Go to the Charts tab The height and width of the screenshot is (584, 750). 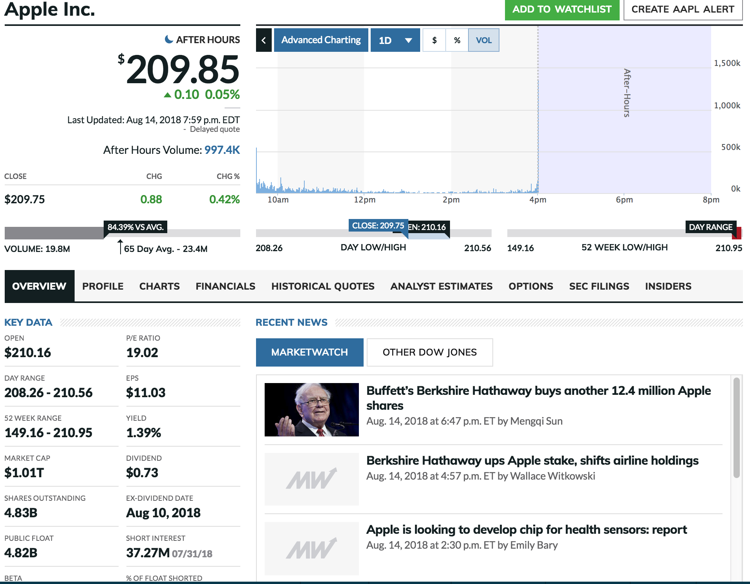159,286
